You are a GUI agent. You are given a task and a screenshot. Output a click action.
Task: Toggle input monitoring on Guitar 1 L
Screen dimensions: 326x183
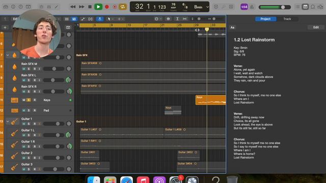click(x=39, y=135)
